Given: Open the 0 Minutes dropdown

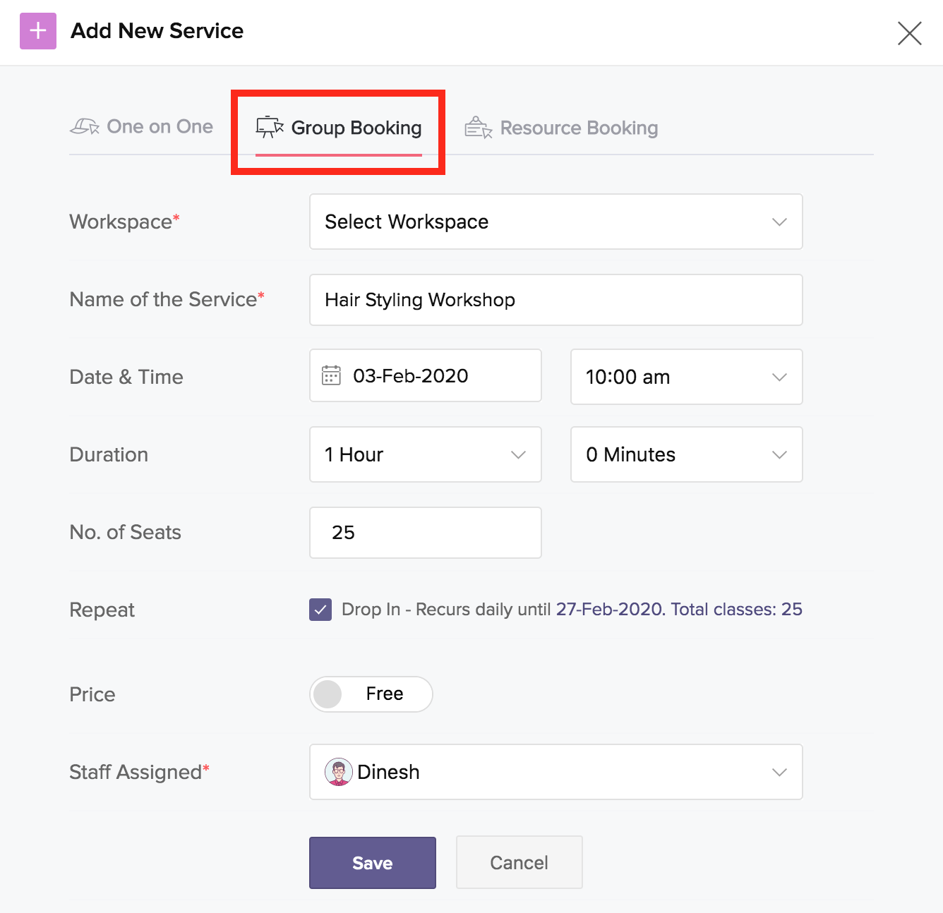Looking at the screenshot, I should [687, 454].
